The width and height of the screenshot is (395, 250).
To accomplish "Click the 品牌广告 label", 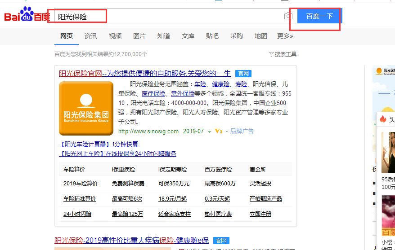I will (242, 131).
